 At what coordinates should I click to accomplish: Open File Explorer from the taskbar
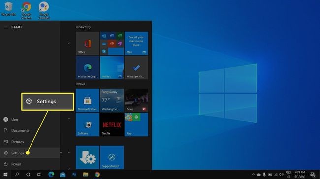[x=86, y=174]
